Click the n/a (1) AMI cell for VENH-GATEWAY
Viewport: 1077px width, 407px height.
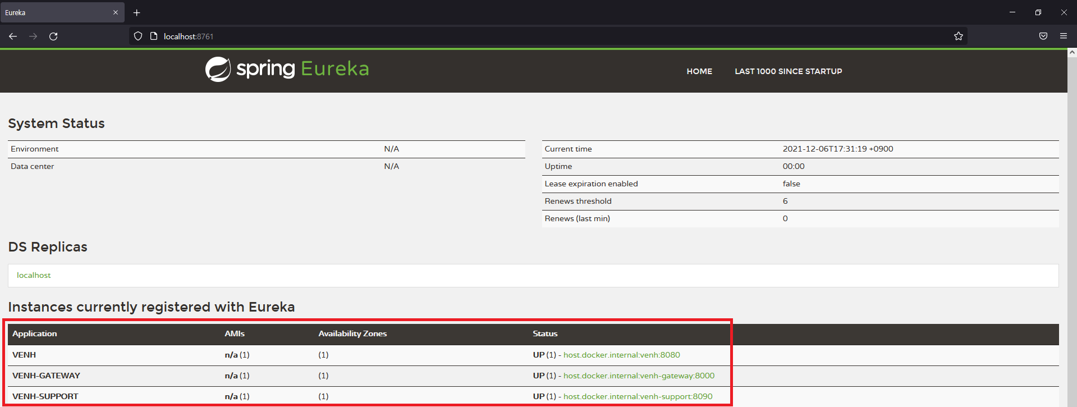pyautogui.click(x=237, y=376)
